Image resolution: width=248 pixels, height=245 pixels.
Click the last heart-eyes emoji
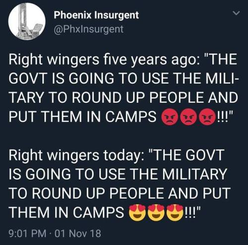175,212
